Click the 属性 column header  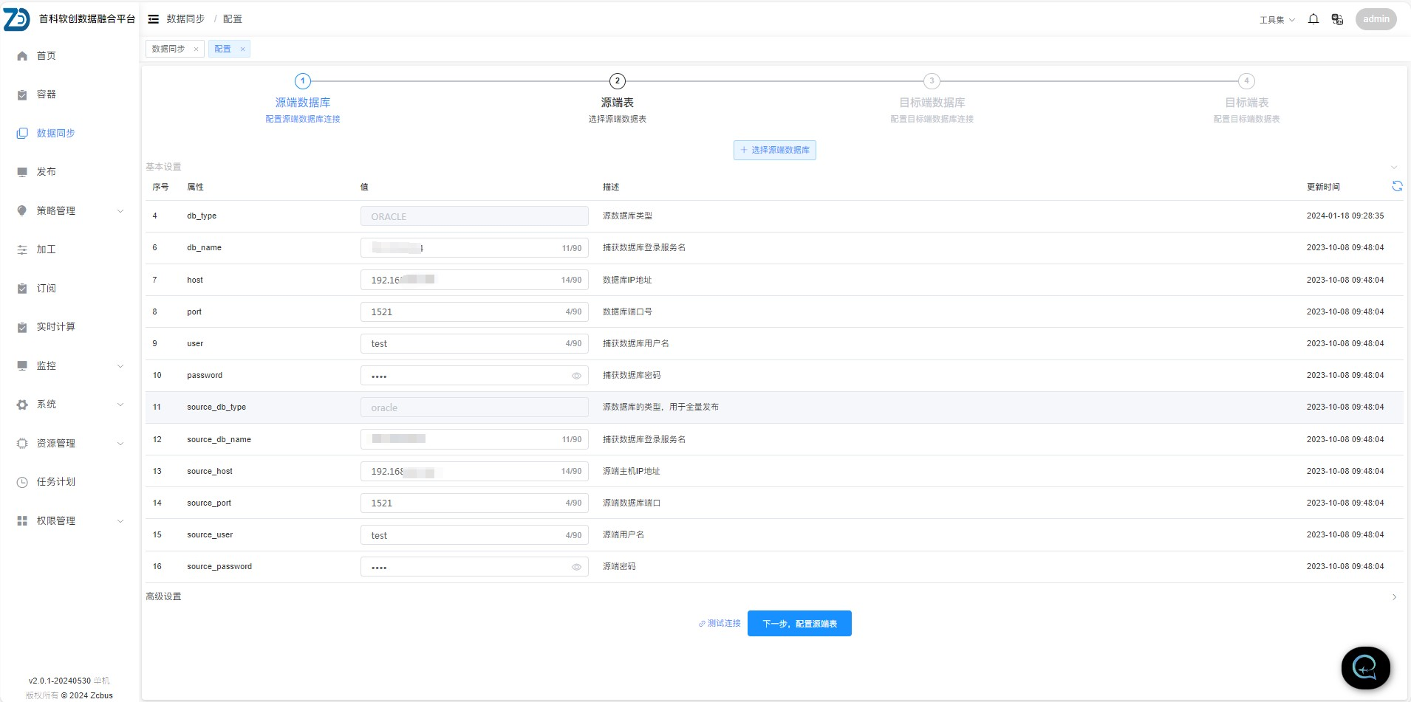coord(195,187)
